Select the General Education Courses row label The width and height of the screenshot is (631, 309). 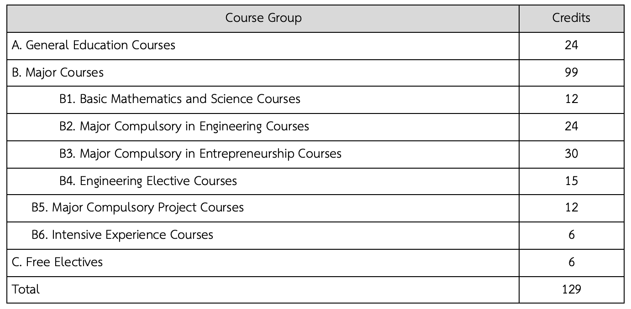click(x=94, y=45)
